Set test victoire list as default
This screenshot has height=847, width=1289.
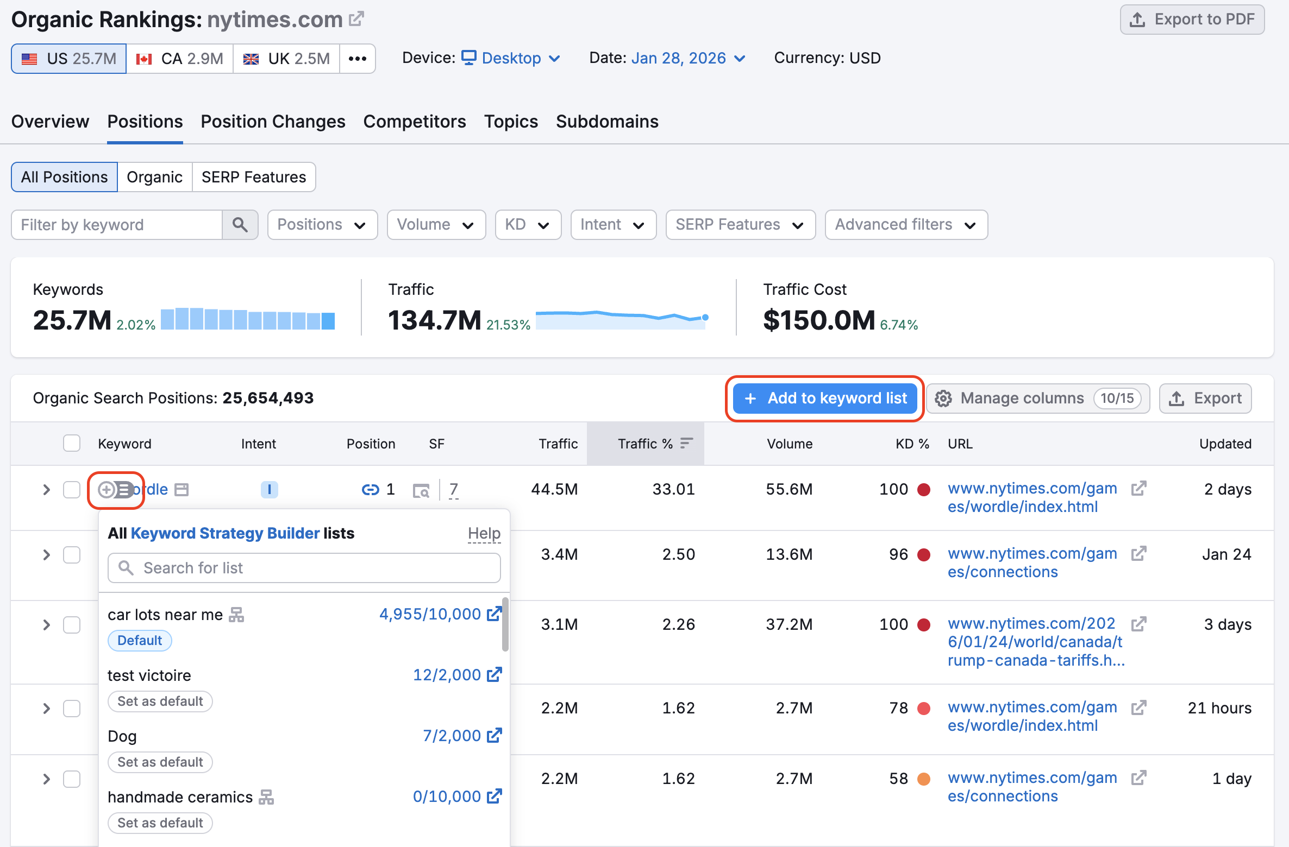(160, 701)
